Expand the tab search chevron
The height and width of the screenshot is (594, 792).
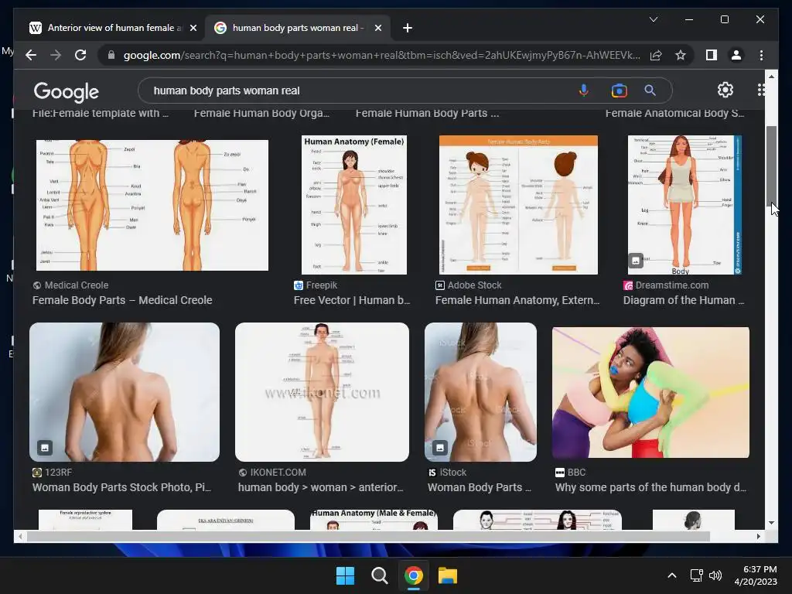(653, 19)
